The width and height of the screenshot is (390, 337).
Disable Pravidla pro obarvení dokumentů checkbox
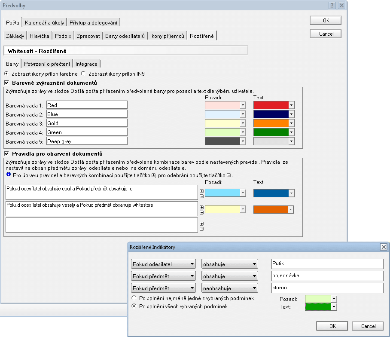point(6,153)
